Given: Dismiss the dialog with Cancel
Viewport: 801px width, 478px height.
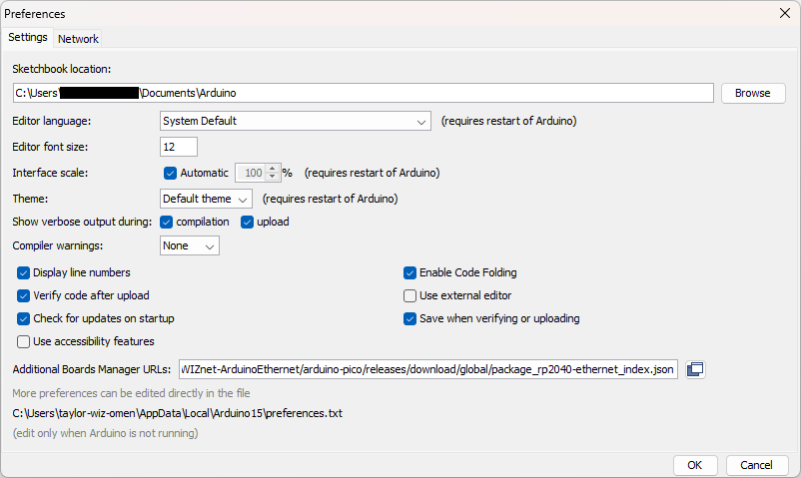Looking at the screenshot, I should point(756,465).
